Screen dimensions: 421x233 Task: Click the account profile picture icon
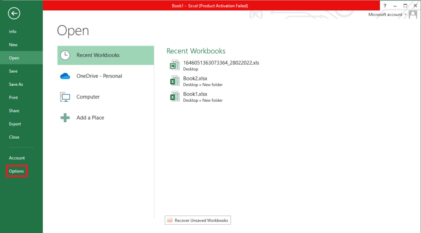pyautogui.click(x=414, y=15)
